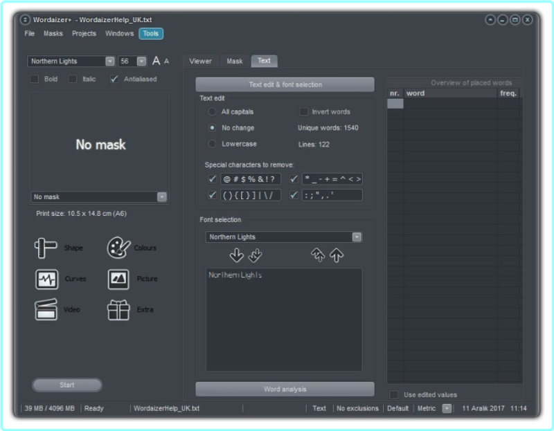Click the word column header

(x=450, y=93)
